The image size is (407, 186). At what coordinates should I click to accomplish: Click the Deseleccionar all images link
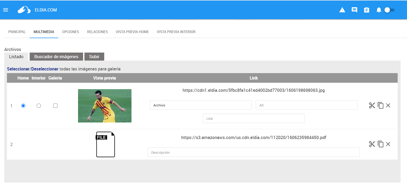45,69
